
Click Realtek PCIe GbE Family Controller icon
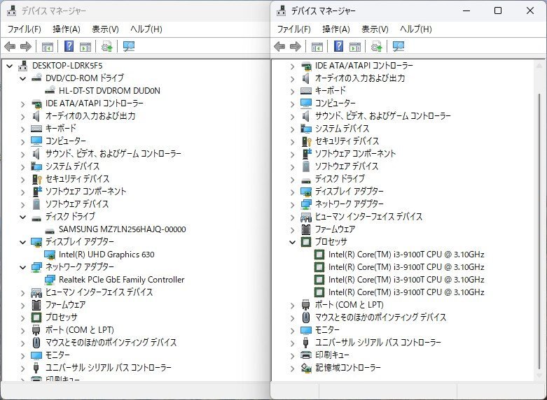click(x=50, y=280)
